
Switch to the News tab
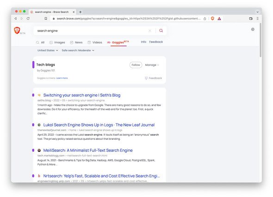[76, 42]
